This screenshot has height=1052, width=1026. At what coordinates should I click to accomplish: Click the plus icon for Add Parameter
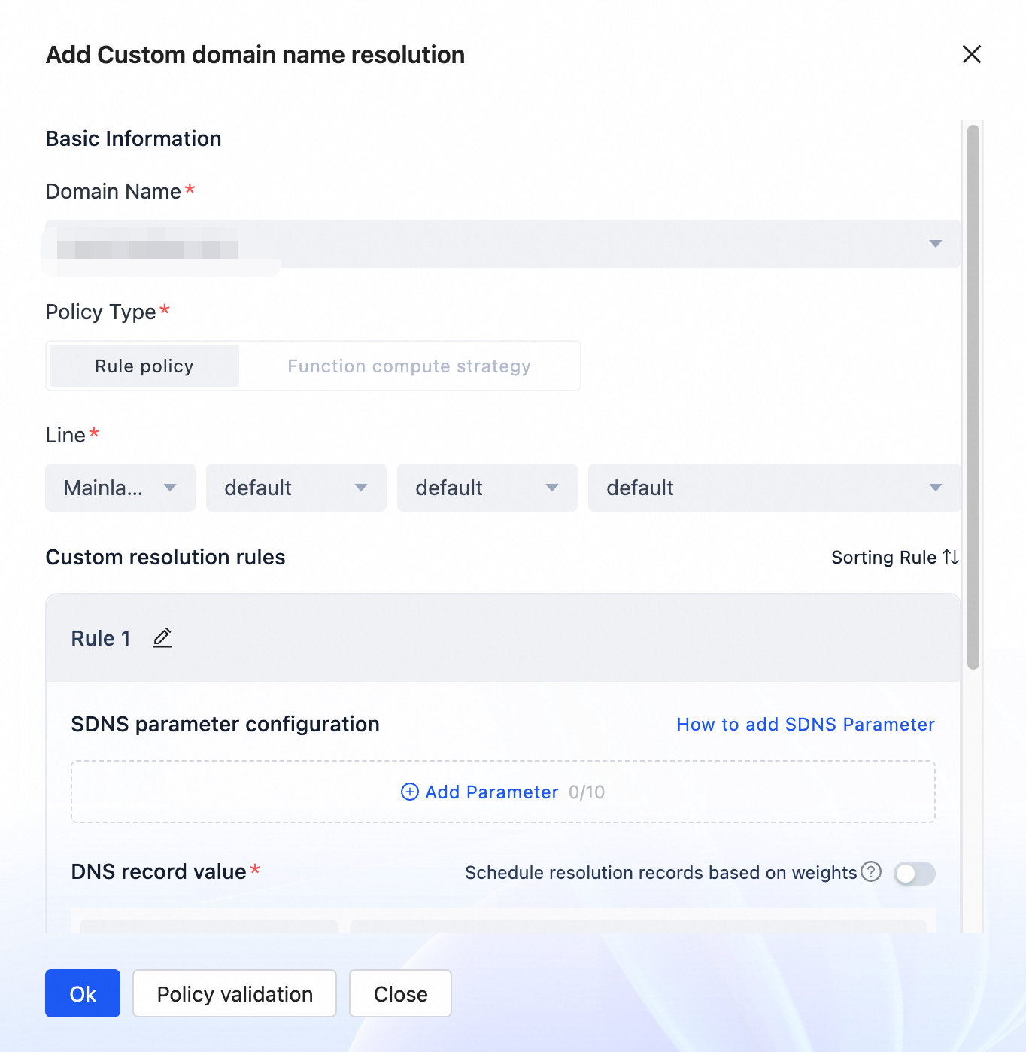[x=410, y=792]
